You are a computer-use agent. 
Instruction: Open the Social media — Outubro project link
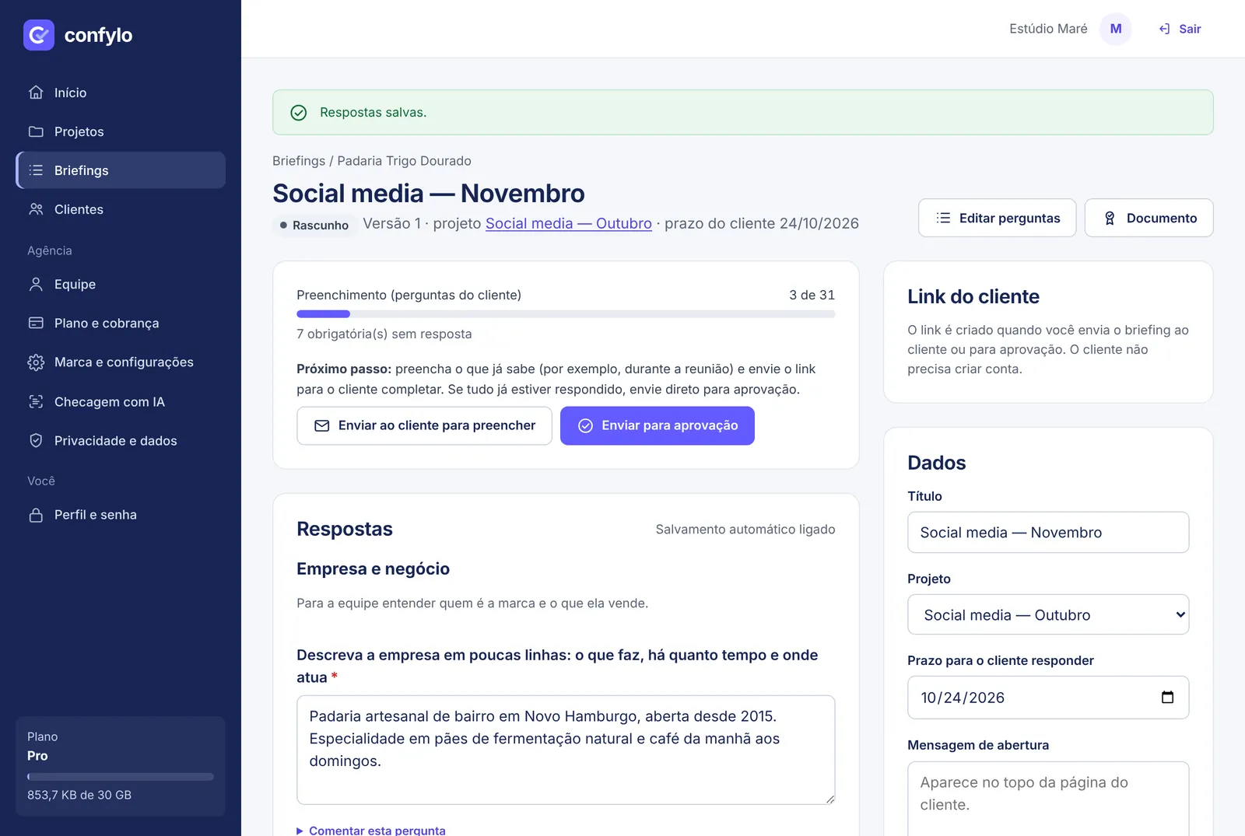[x=569, y=223]
